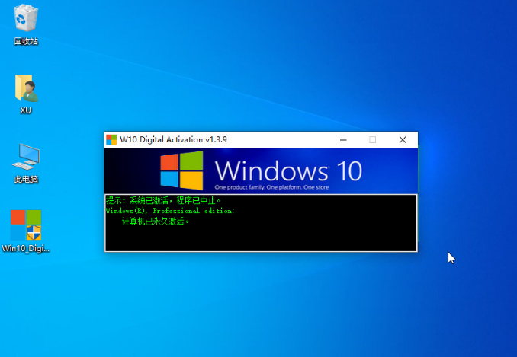Click the Windows(R), Professional edition line
The width and height of the screenshot is (517, 357).
click(170, 211)
